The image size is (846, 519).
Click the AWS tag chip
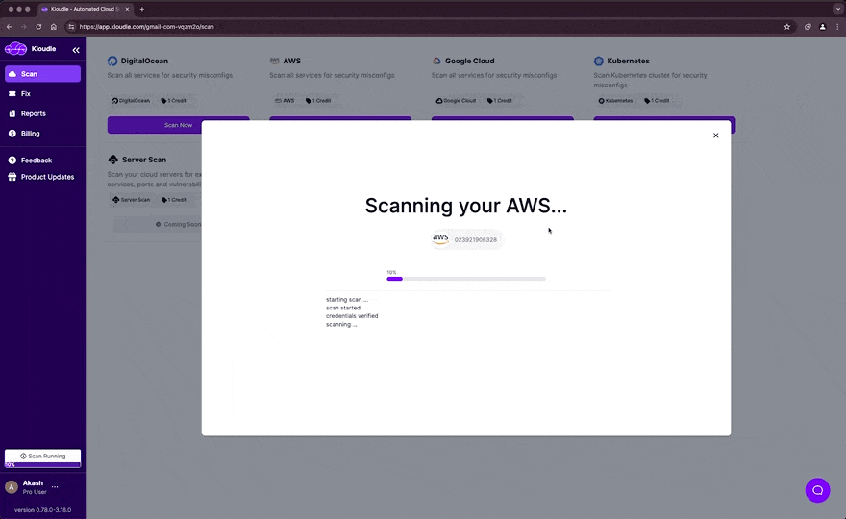[x=285, y=101]
